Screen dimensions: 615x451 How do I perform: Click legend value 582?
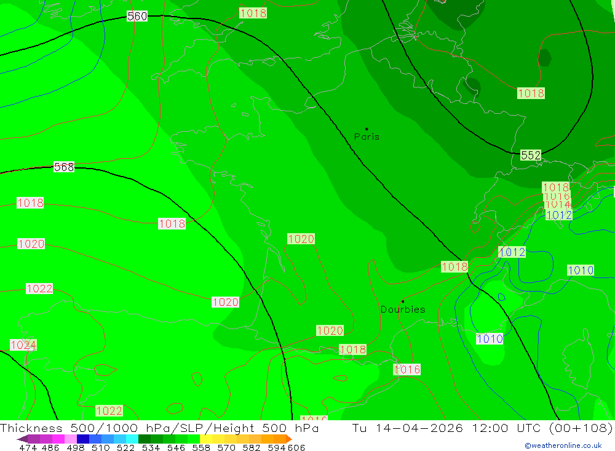pyautogui.click(x=252, y=448)
